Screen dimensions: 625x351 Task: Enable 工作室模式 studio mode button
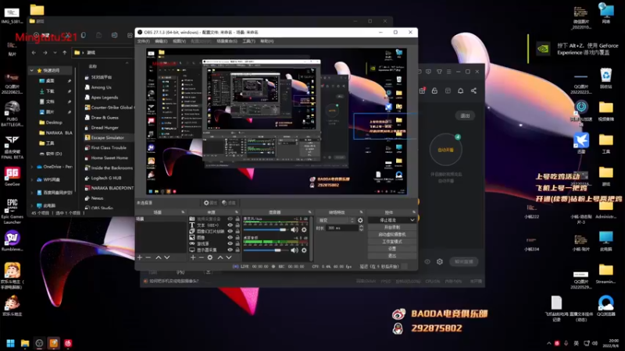[x=392, y=242]
